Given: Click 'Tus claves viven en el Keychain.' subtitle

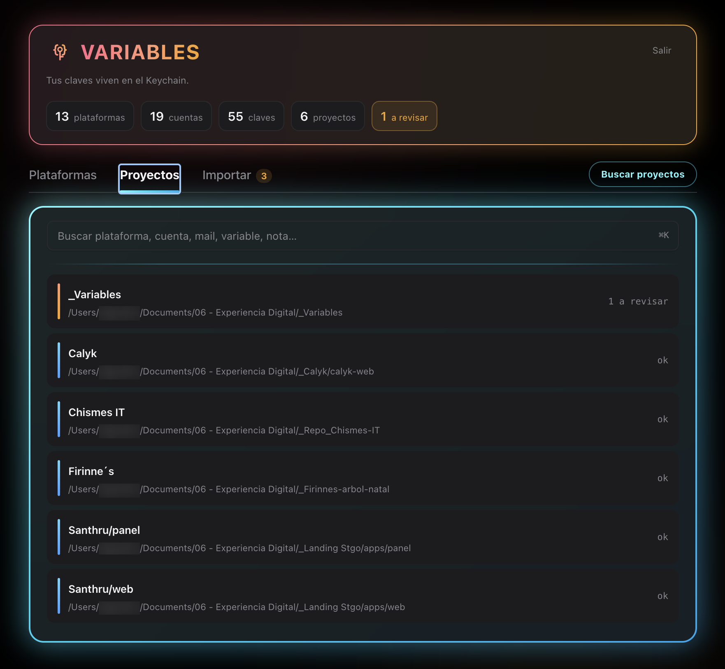Looking at the screenshot, I should 117,80.
